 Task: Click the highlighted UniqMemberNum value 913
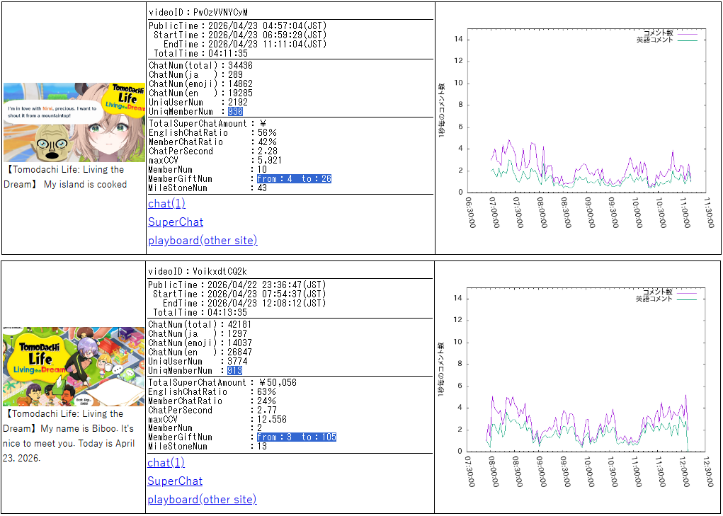click(x=234, y=371)
